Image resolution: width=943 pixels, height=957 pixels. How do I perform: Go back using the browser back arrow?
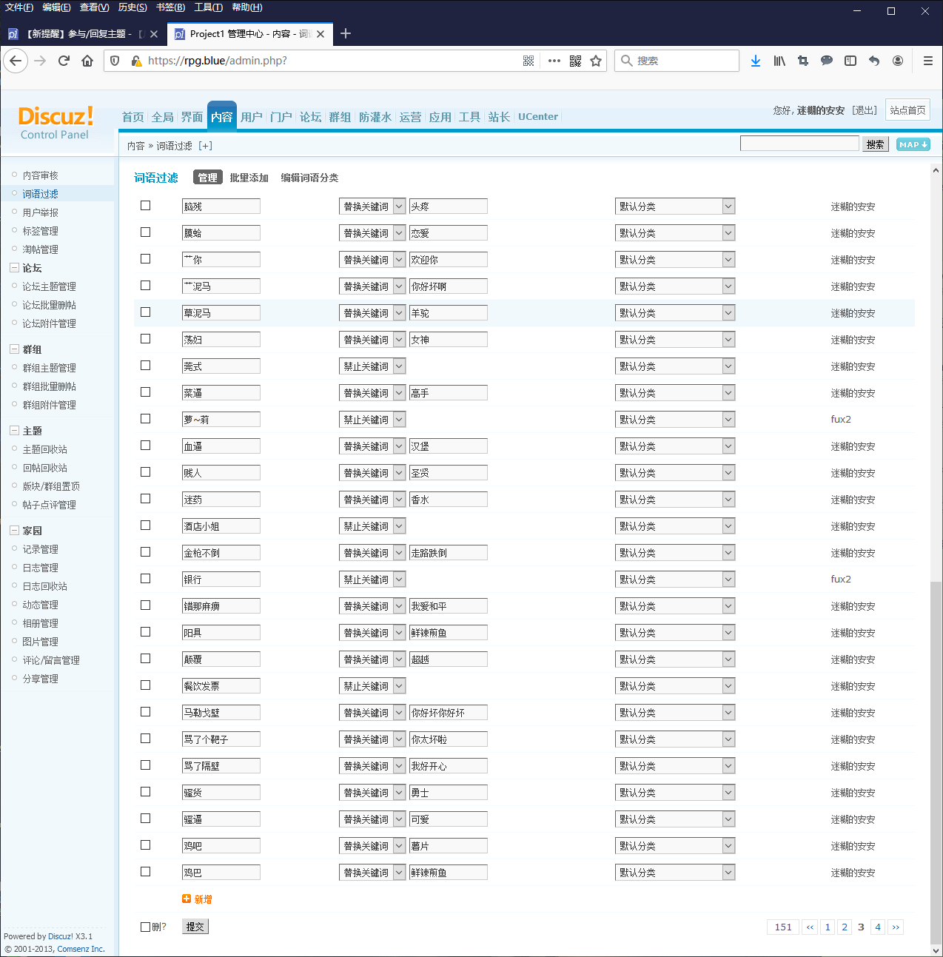click(x=16, y=61)
